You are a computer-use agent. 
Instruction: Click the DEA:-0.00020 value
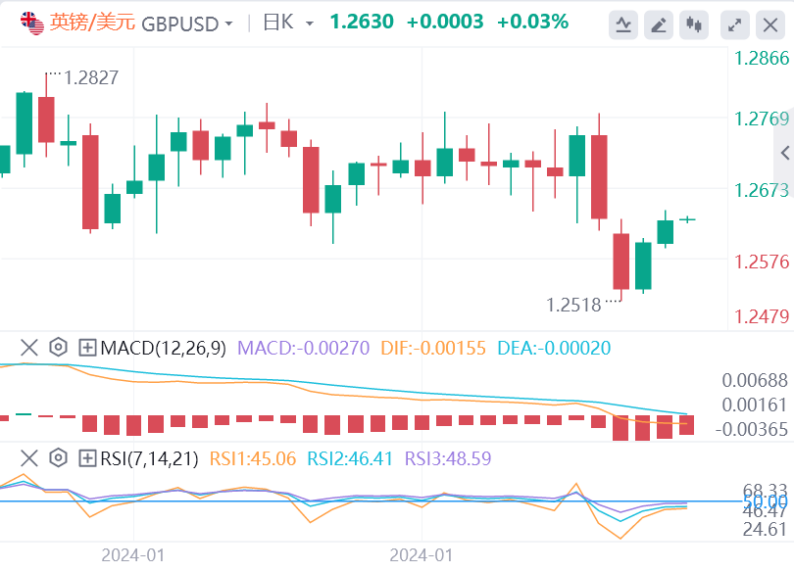(x=554, y=348)
